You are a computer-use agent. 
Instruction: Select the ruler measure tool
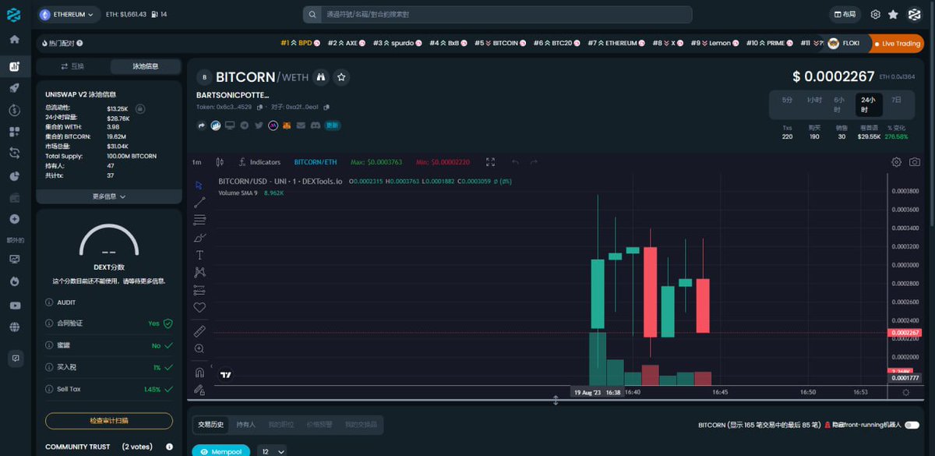199,331
